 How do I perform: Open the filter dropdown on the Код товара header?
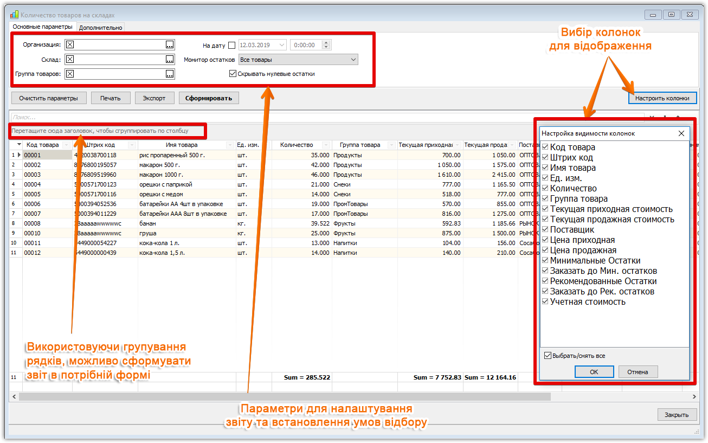click(67, 145)
